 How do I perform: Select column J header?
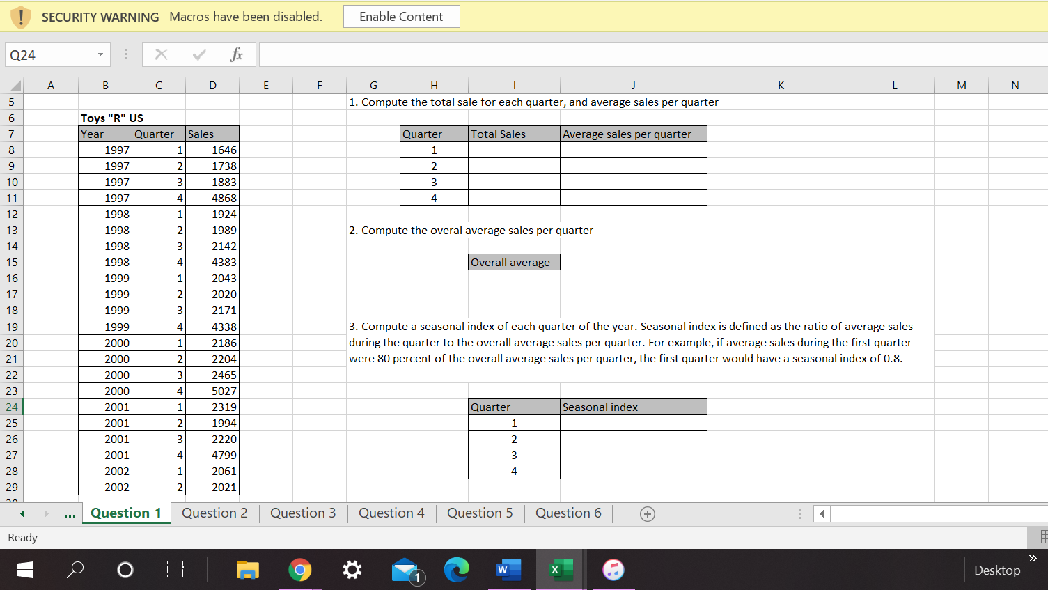(634, 86)
